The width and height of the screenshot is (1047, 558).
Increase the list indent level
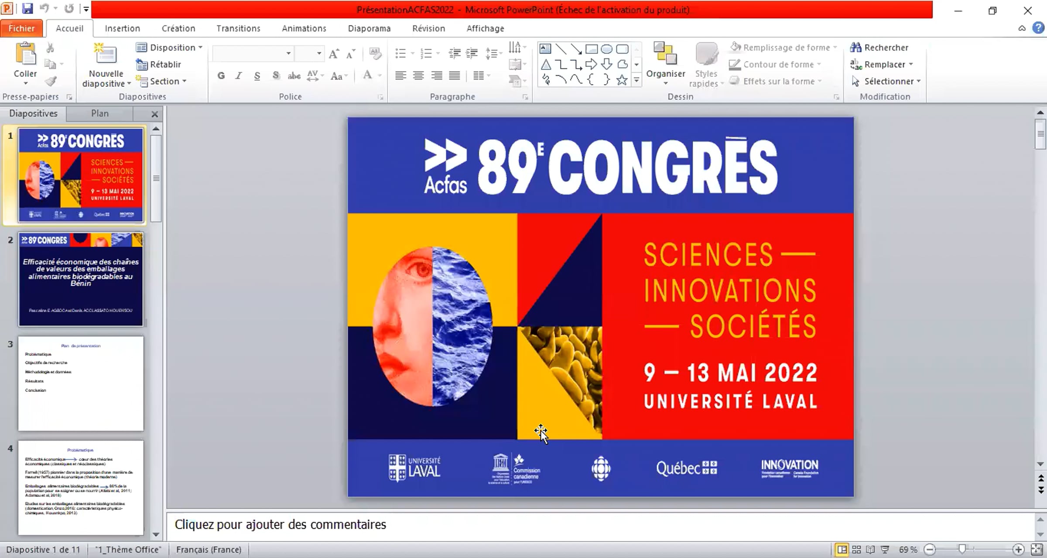point(472,53)
